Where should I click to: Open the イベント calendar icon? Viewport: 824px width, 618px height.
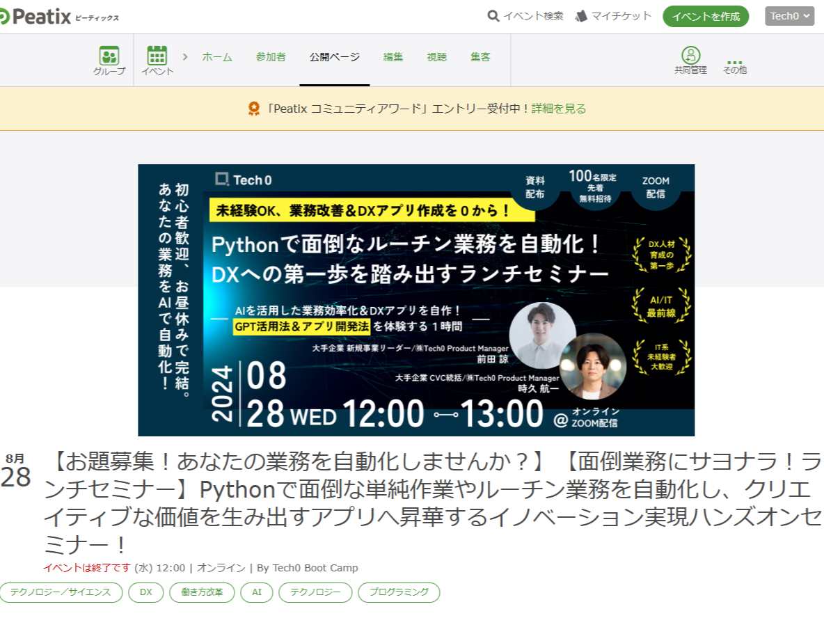[157, 55]
